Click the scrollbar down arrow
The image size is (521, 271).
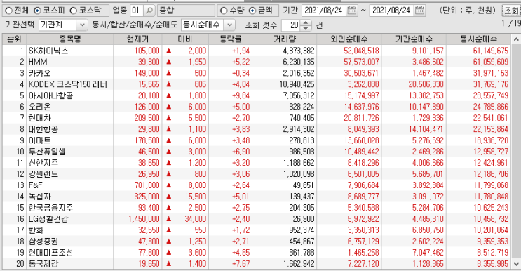516,265
